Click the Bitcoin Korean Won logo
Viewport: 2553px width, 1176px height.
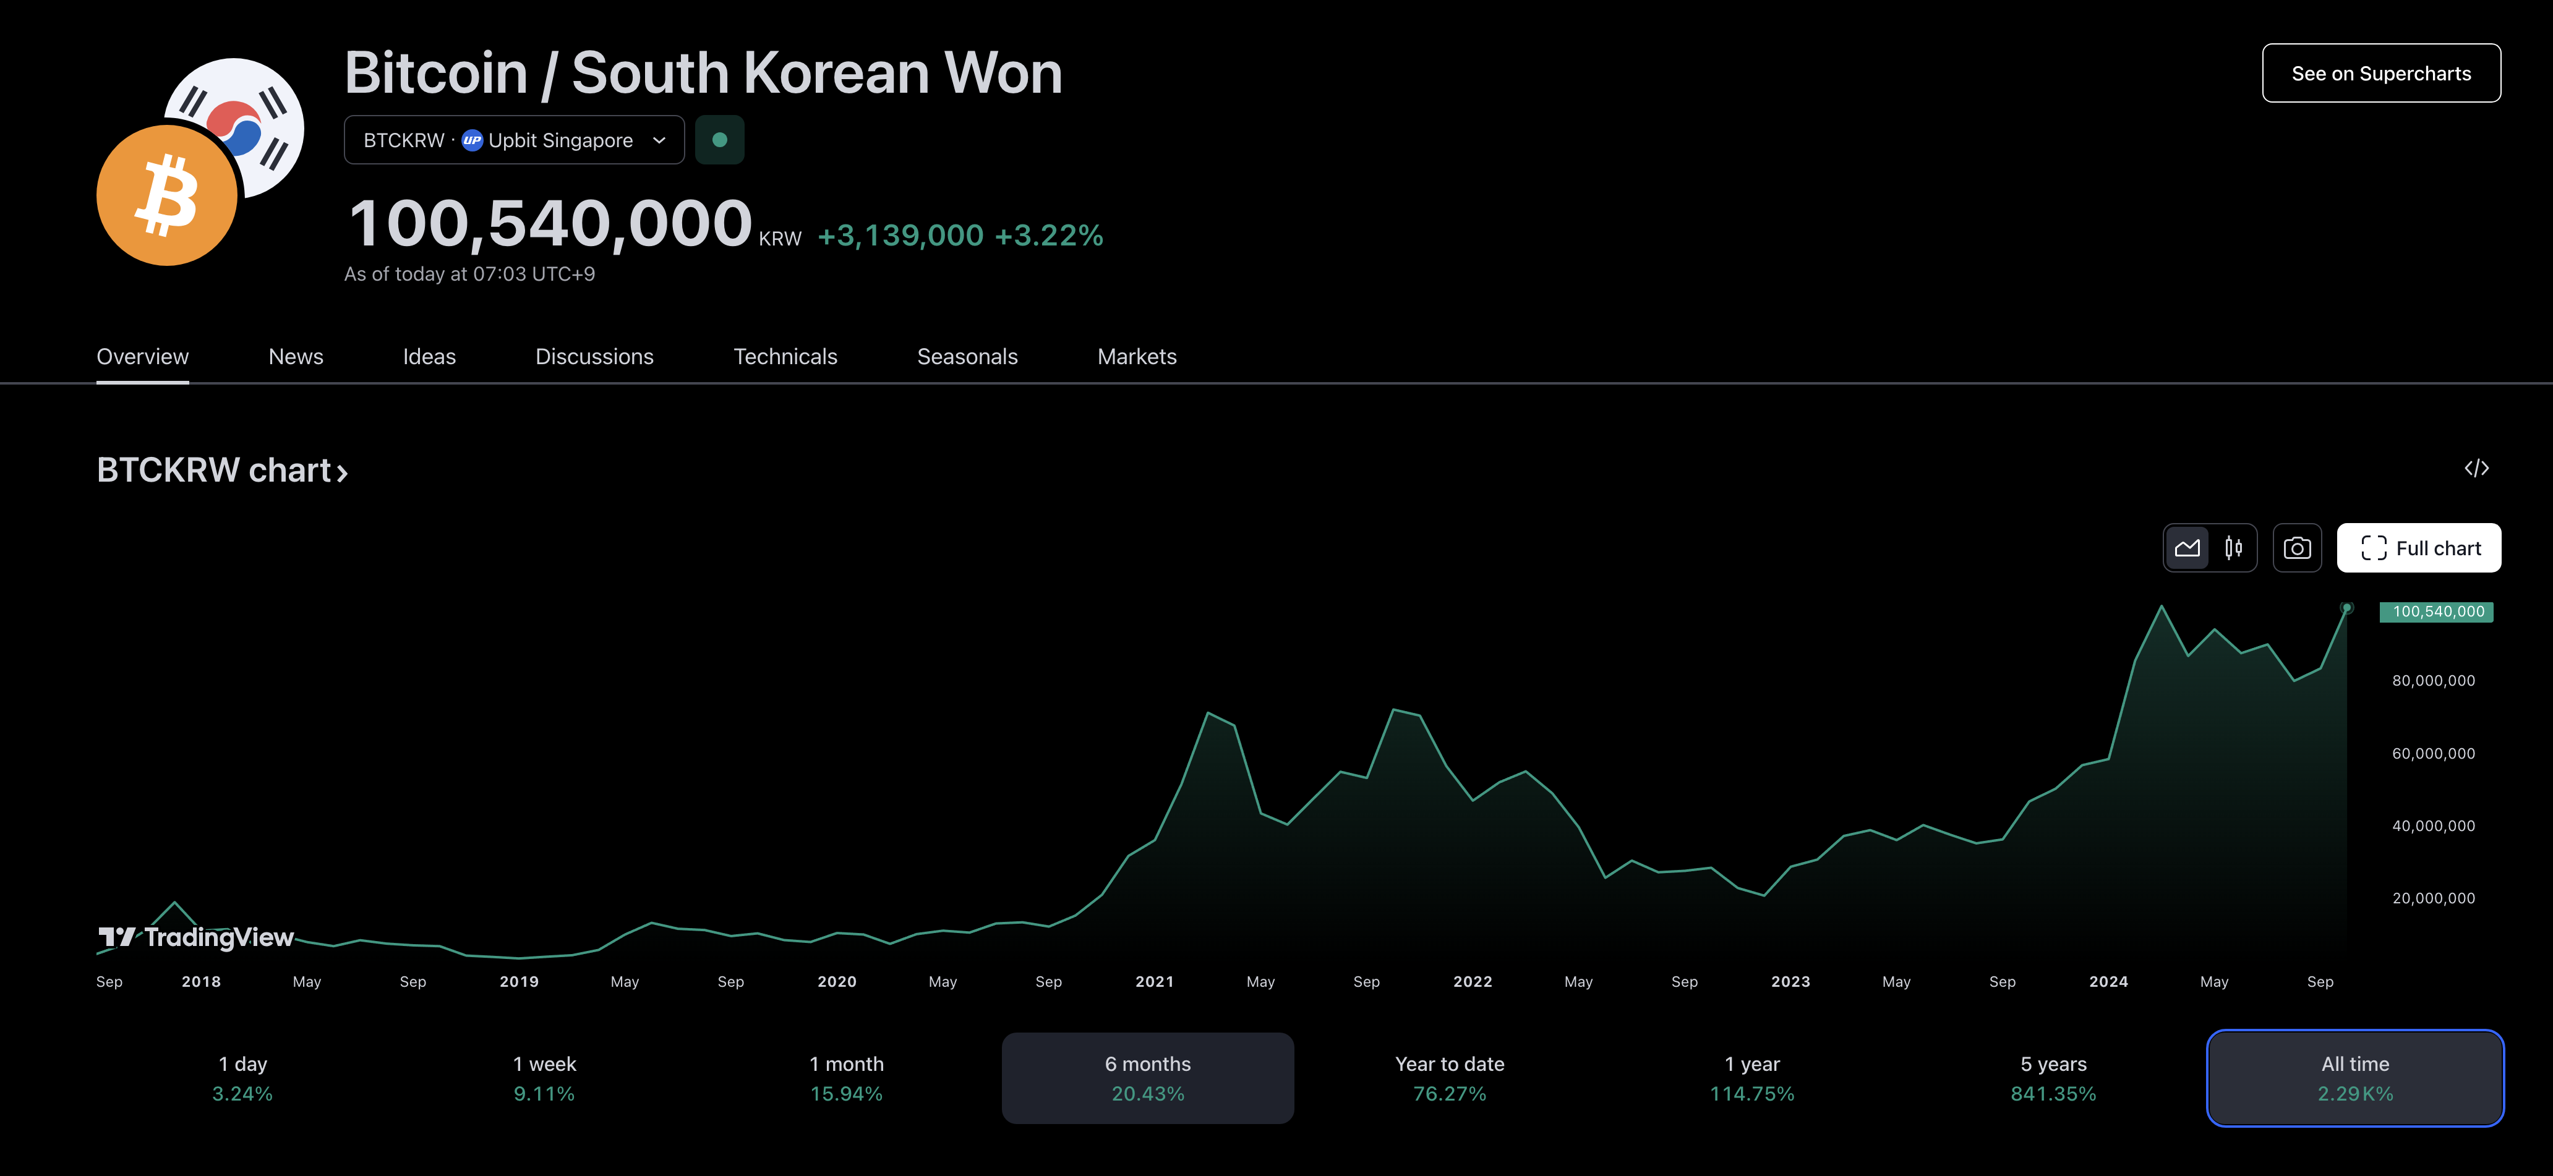pos(199,161)
